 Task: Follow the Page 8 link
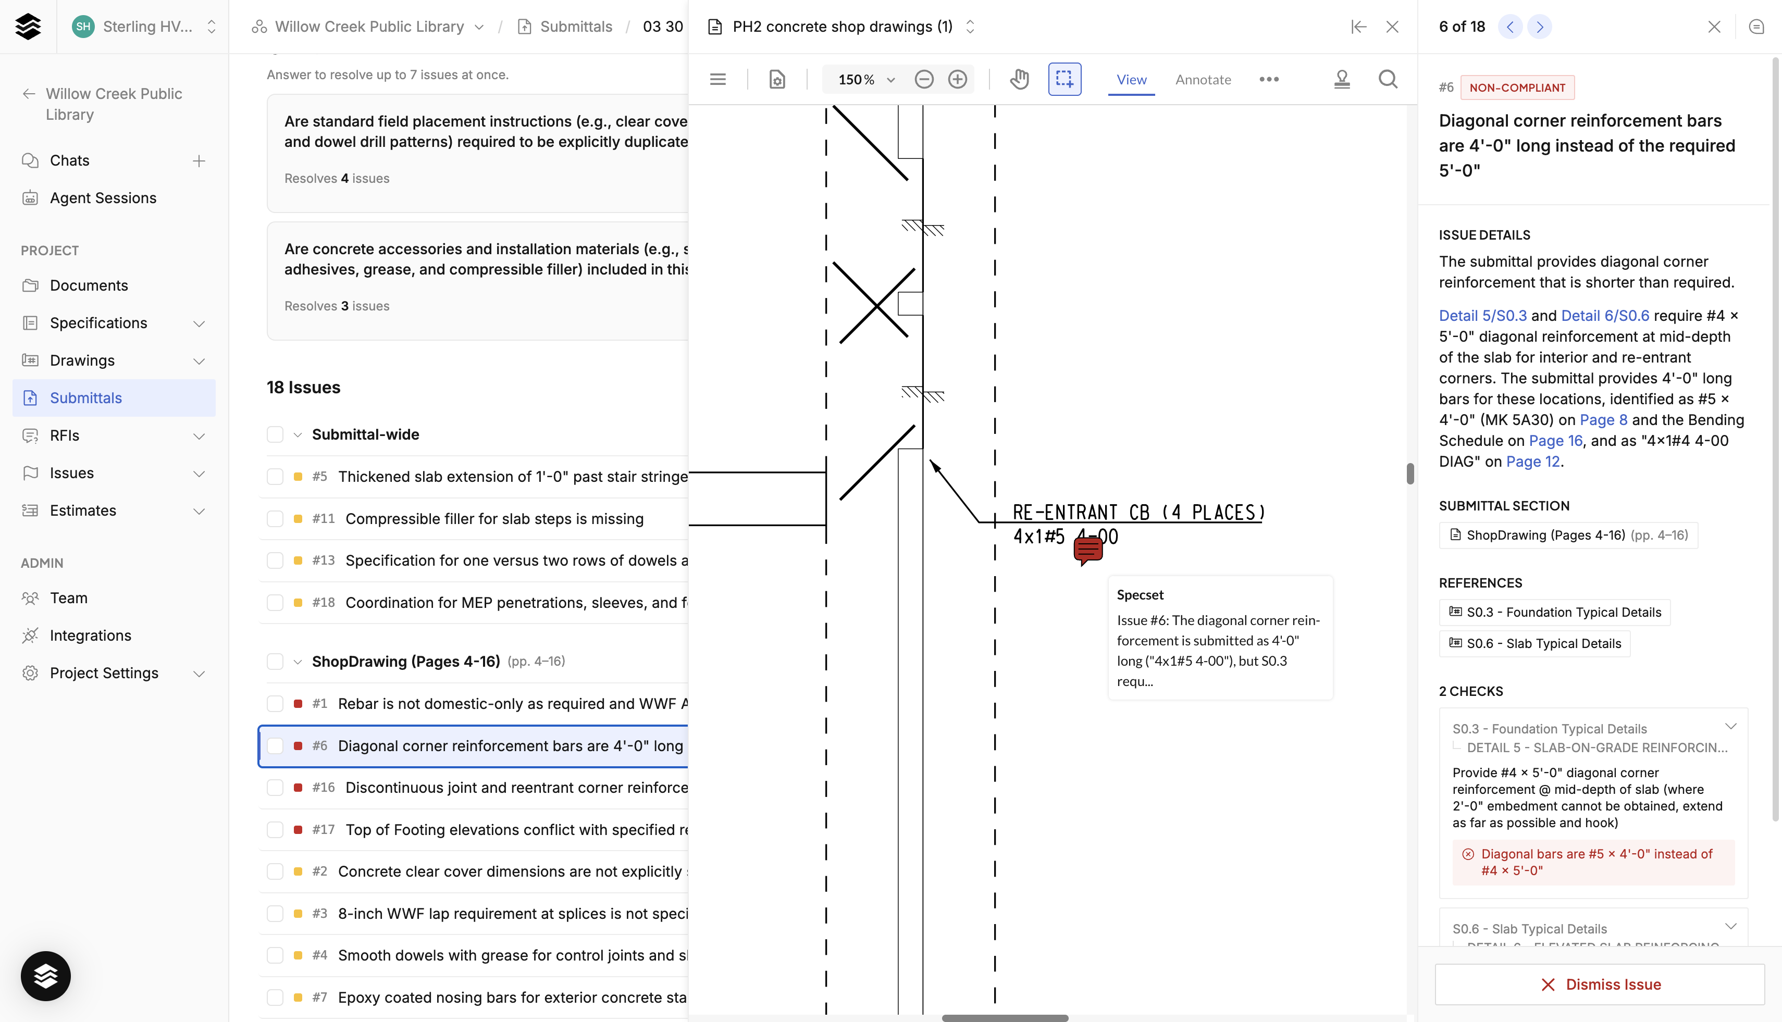(x=1603, y=420)
